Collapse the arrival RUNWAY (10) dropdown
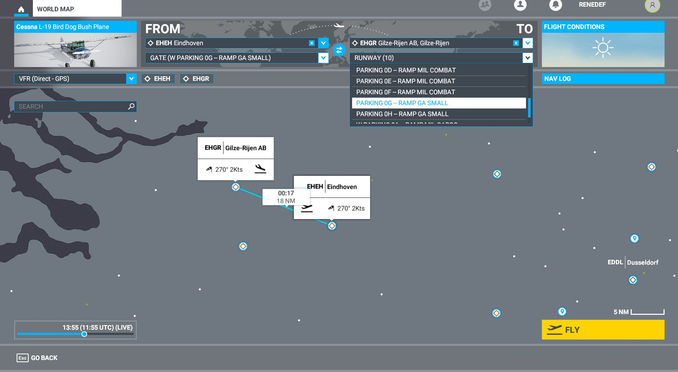Screen dimensions: 678x372 click(527, 58)
